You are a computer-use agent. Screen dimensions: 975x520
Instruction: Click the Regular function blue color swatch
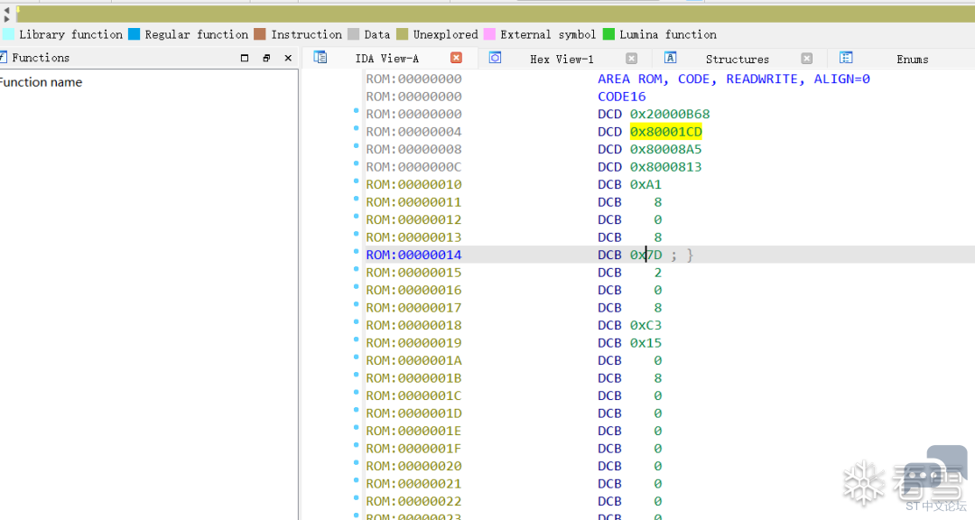[x=134, y=34]
